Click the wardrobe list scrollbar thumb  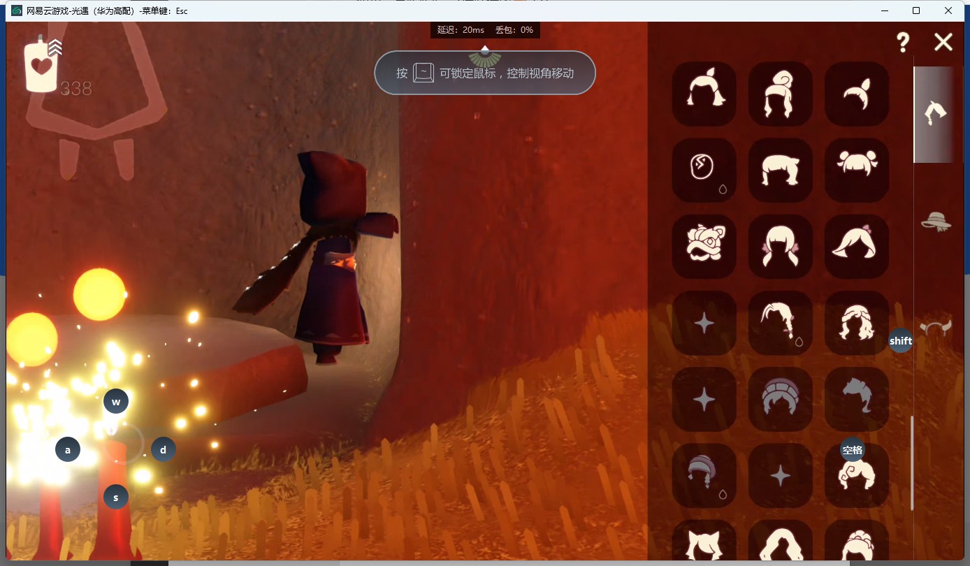912,463
